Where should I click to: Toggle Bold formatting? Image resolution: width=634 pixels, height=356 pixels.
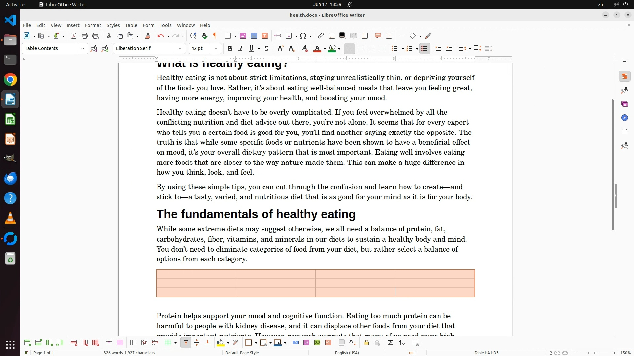pyautogui.click(x=230, y=48)
